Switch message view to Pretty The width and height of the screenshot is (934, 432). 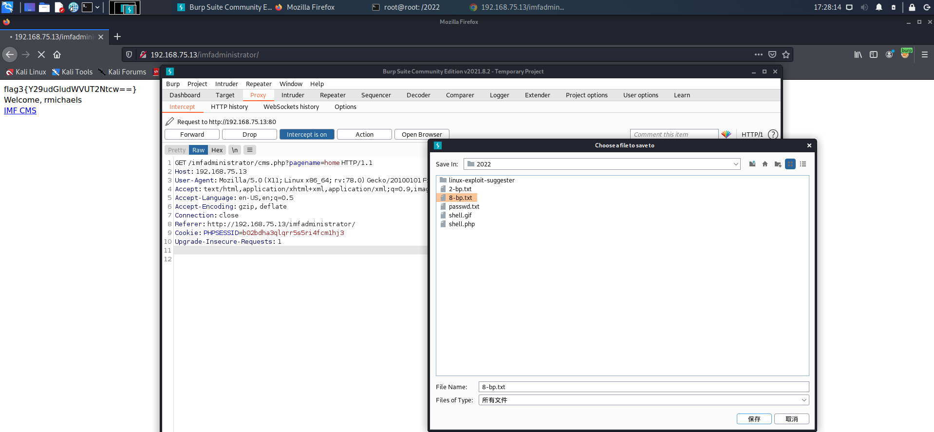[177, 150]
